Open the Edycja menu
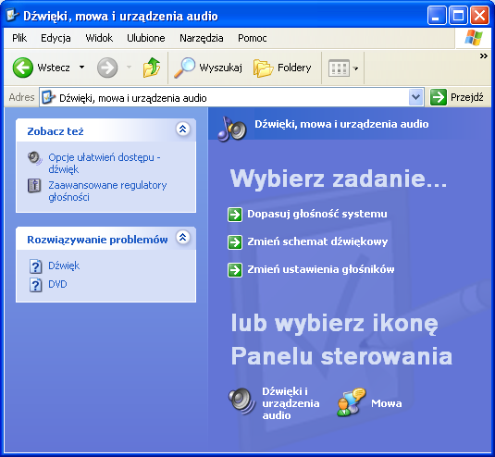Image resolution: width=495 pixels, height=457 pixels. click(x=56, y=38)
